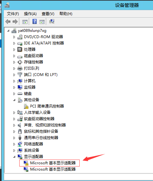Toggle the show/hide console tree icon
The width and height of the screenshot is (153, 181).
25,22
